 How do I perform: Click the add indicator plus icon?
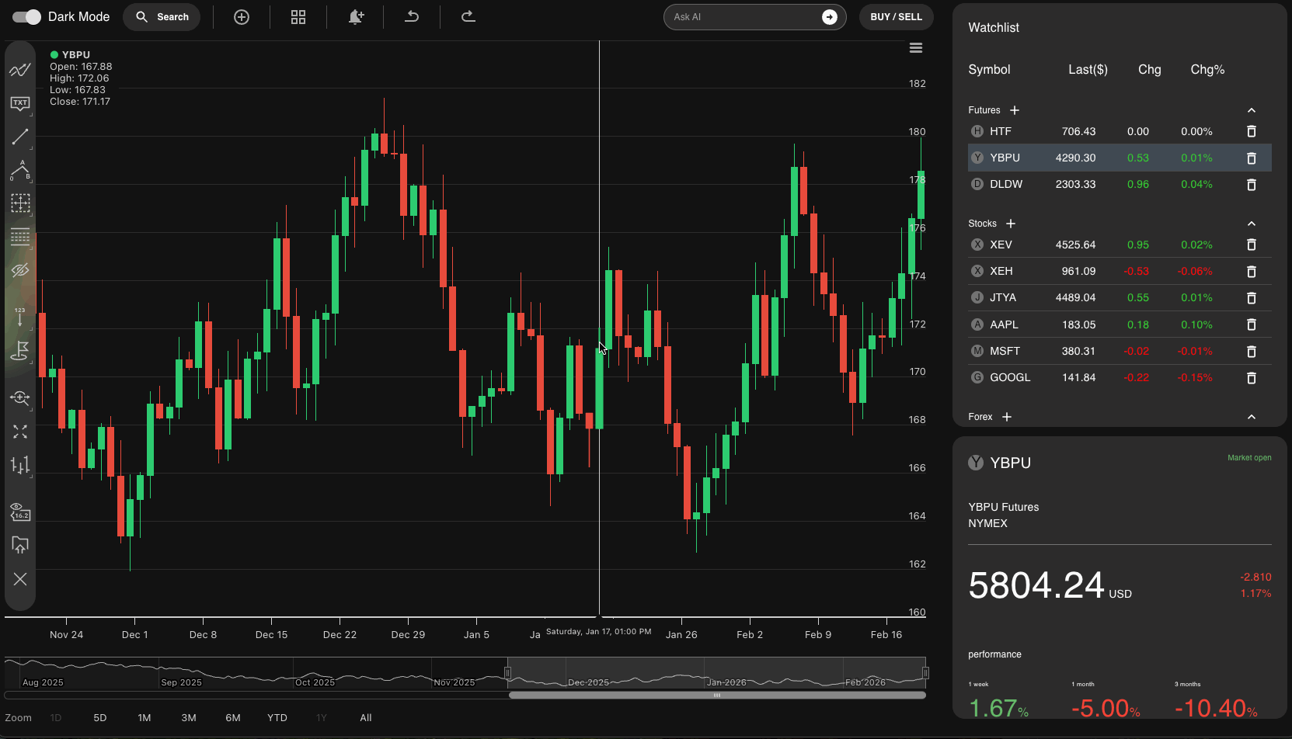(242, 17)
